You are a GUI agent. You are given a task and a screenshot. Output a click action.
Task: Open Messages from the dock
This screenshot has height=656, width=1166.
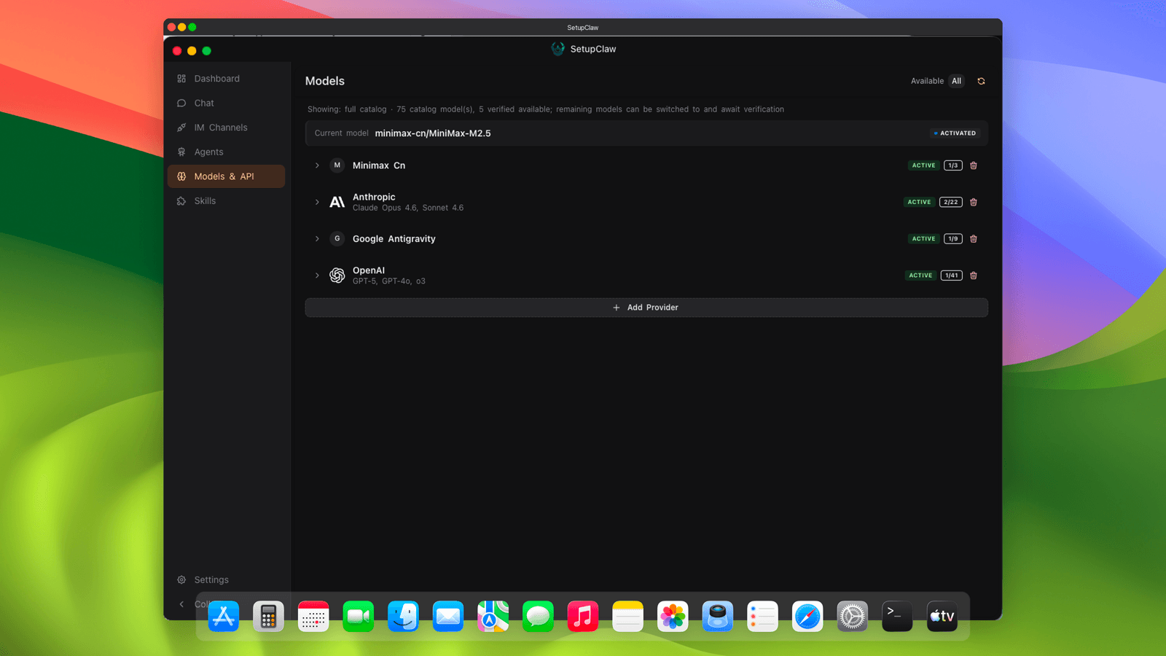point(538,617)
